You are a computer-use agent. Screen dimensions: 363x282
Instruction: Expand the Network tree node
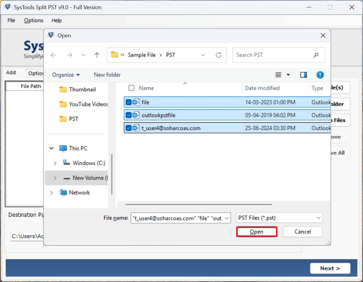pyautogui.click(x=51, y=193)
